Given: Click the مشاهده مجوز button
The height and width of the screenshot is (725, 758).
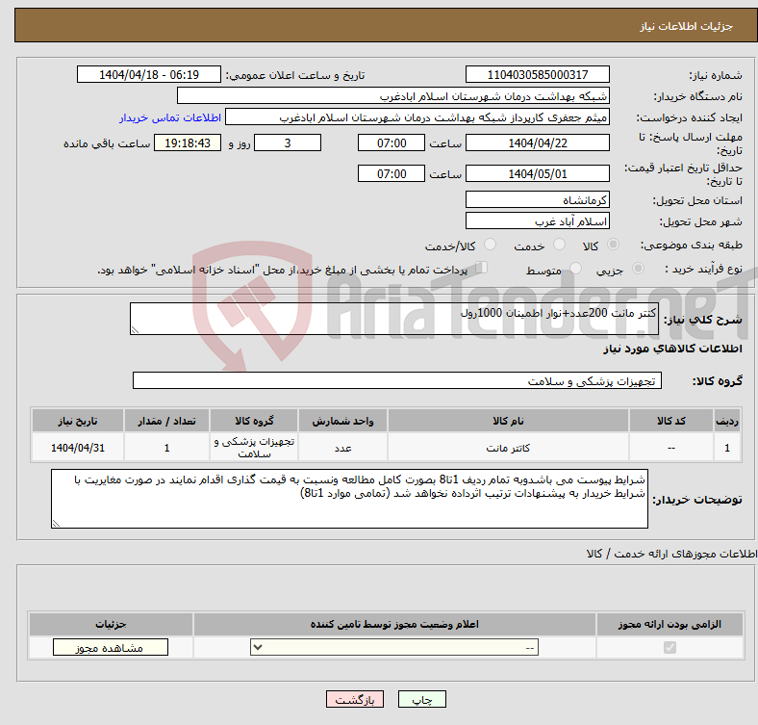Looking at the screenshot, I should (x=111, y=648).
